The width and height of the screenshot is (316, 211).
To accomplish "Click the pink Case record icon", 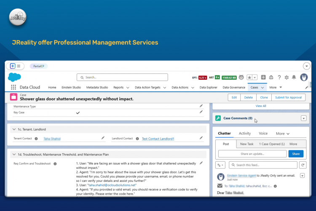I will (x=14, y=97).
